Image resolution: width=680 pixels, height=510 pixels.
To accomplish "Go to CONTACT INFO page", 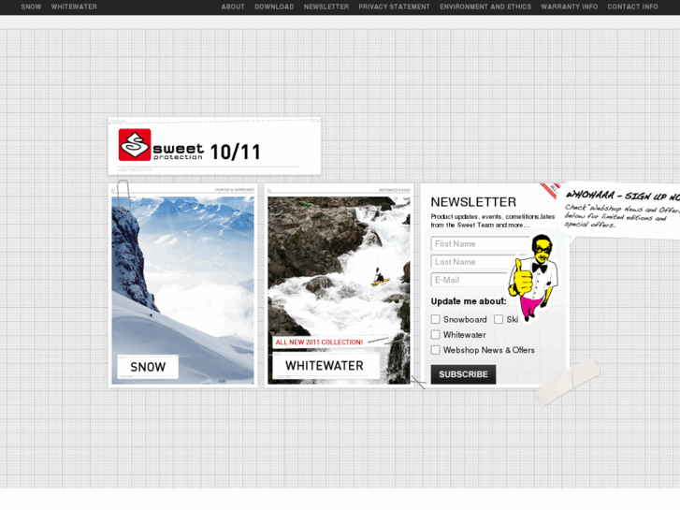I will tap(632, 7).
